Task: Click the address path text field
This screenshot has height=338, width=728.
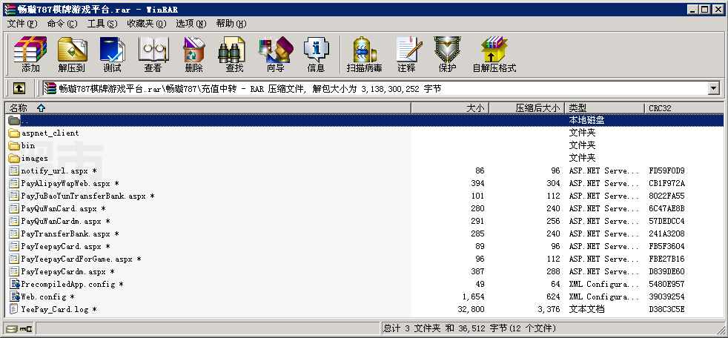Action: click(x=375, y=88)
